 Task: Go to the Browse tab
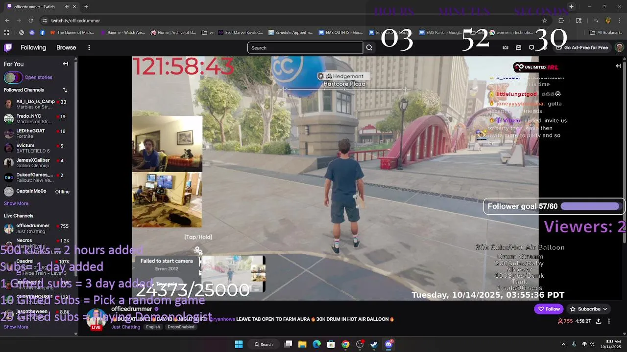[66, 47]
